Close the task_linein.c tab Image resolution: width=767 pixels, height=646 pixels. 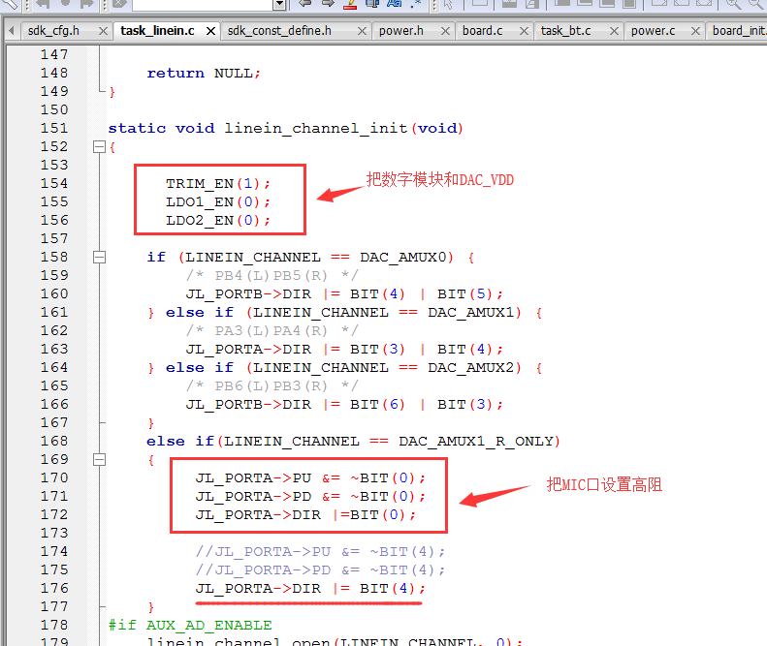pyautogui.click(x=210, y=31)
